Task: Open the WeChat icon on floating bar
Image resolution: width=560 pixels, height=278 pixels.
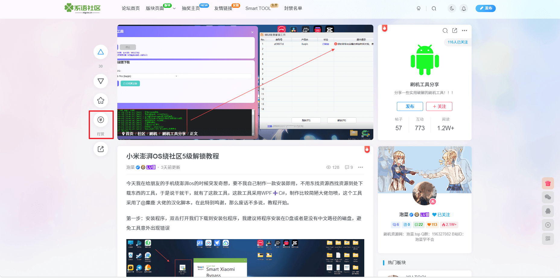Action: coord(548,197)
